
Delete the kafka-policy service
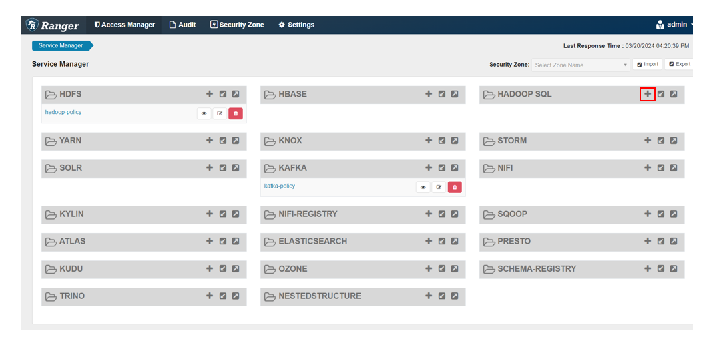coord(455,187)
